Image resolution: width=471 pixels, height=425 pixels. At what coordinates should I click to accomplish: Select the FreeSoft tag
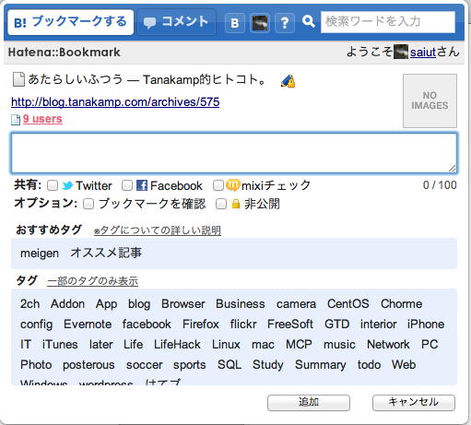tap(290, 325)
